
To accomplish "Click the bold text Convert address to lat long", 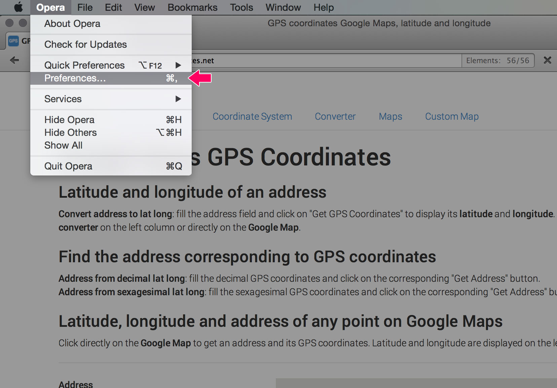I will pos(115,214).
